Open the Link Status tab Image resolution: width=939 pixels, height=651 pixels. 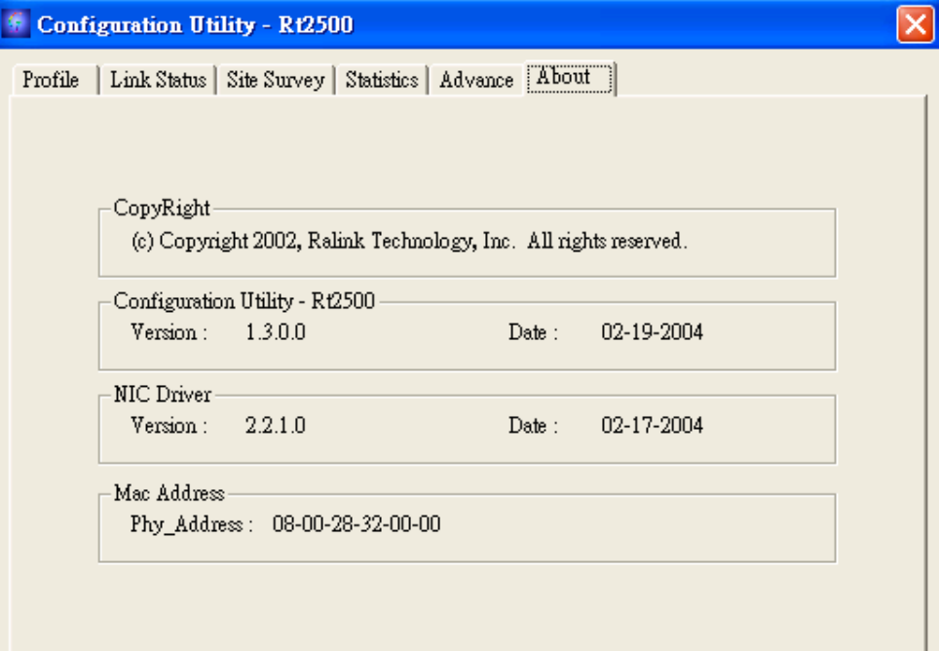[158, 80]
